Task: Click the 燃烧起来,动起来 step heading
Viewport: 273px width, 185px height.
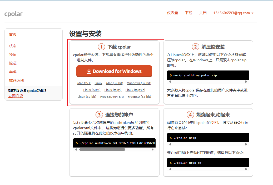Action: tap(213, 115)
